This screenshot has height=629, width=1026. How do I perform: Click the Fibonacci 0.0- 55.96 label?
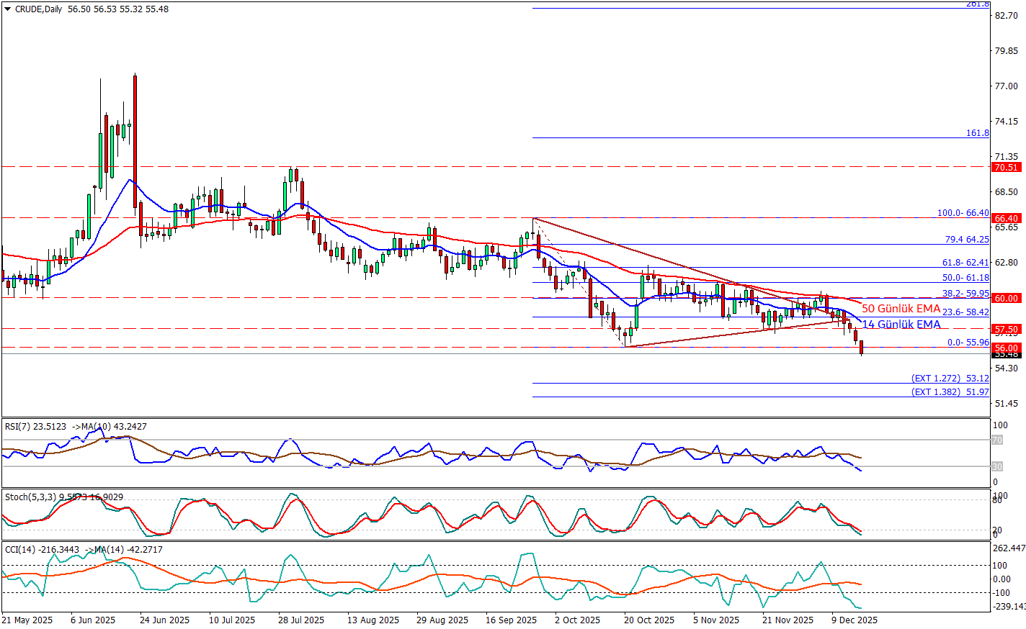(968, 343)
